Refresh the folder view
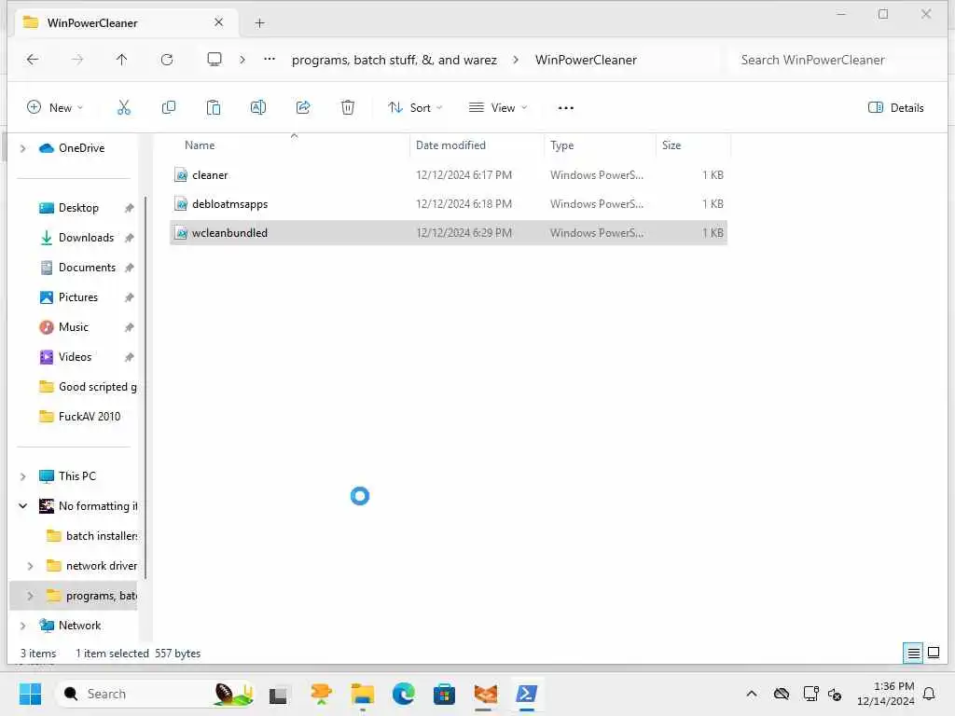This screenshot has height=716, width=955. point(167,59)
